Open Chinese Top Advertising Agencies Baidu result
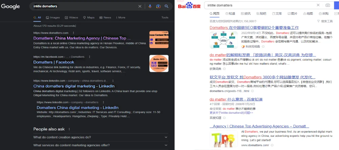Viewport: 339px width, 150px height. [x=259, y=126]
